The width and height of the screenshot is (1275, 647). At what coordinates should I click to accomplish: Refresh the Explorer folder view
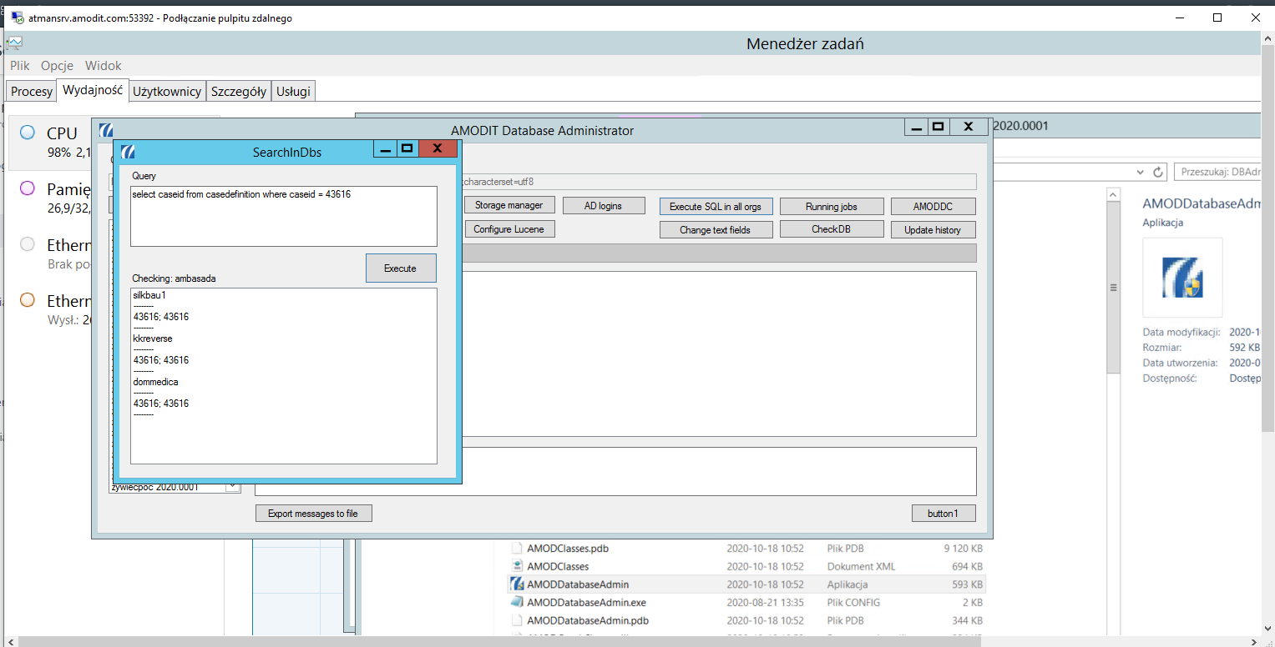tap(1158, 172)
